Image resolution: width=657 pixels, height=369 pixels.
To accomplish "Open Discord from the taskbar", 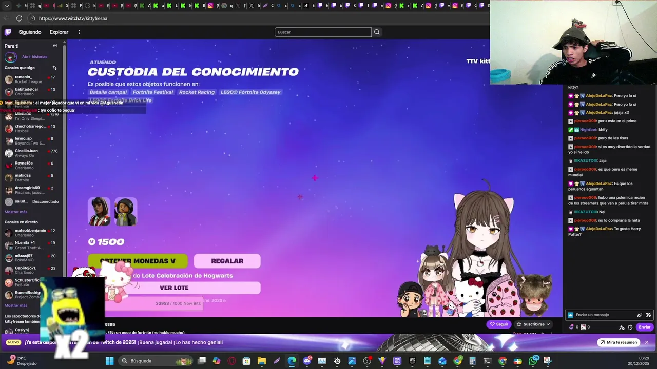I will [x=307, y=361].
